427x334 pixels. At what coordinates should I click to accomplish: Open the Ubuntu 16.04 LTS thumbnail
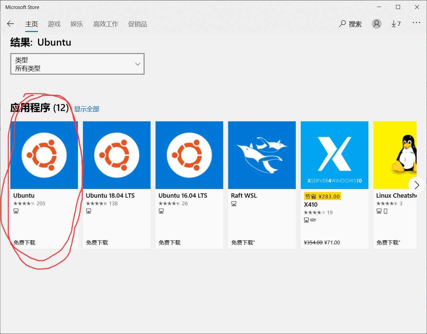coord(189,155)
